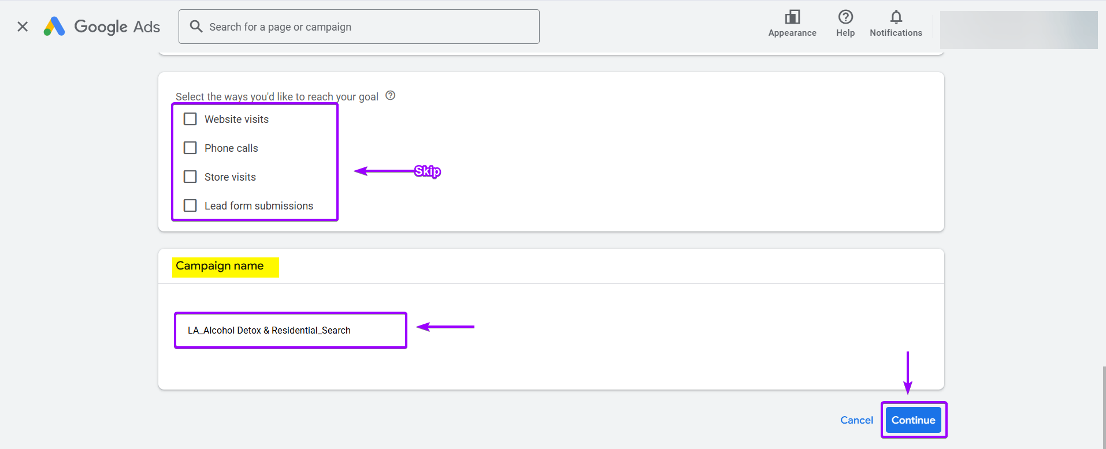
Task: Open the Help icon
Action: click(x=845, y=17)
